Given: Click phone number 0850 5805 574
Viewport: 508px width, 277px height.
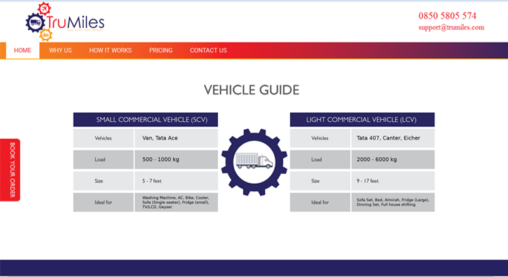Looking at the screenshot, I should point(447,16).
